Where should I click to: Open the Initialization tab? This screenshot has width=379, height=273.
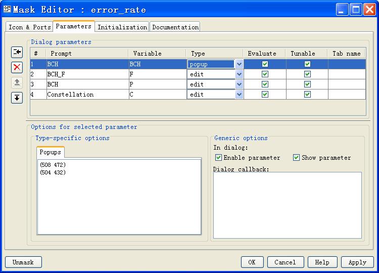[x=122, y=27]
